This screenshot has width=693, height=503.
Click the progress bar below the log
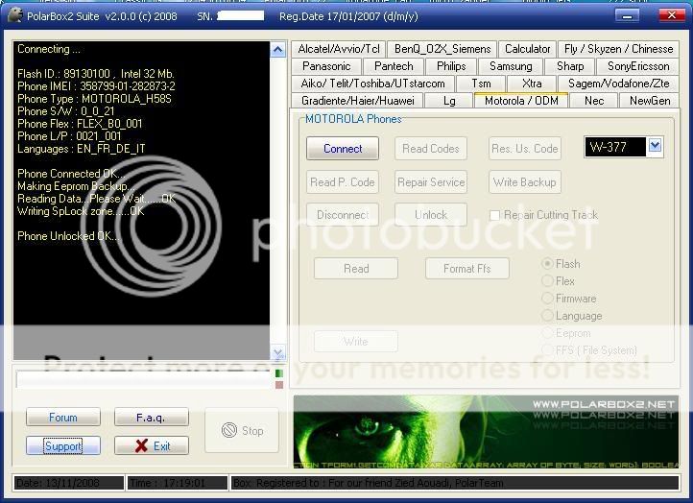pos(144,379)
